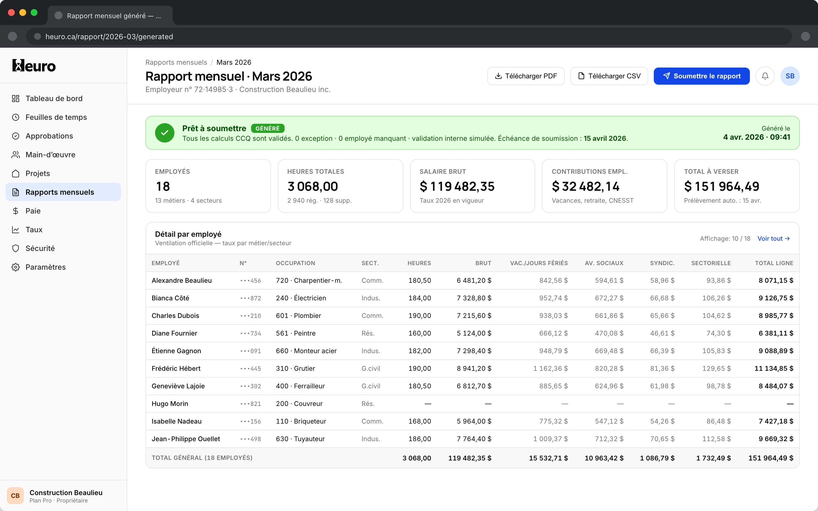
Task: Open the Approbations menu item
Action: [49, 136]
